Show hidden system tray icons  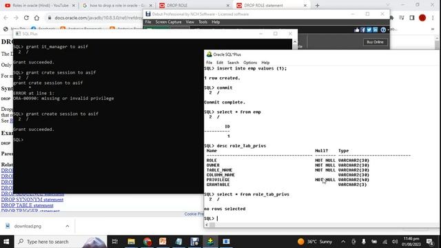coord(343,242)
